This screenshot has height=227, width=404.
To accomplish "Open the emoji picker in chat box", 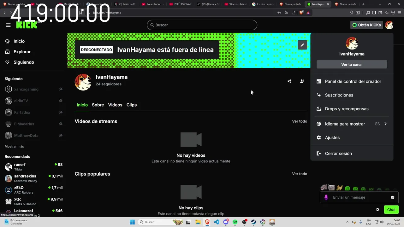I will (393, 197).
